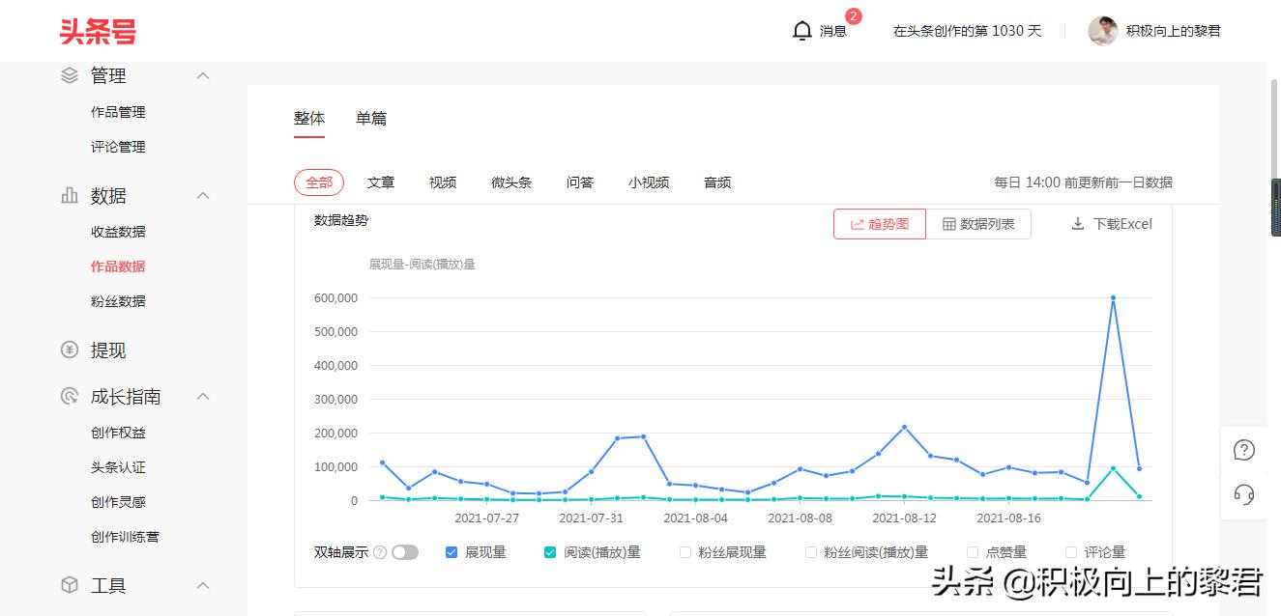This screenshot has width=1281, height=616.
Task: Expand the 成长指南 section chevron
Action: click(202, 396)
